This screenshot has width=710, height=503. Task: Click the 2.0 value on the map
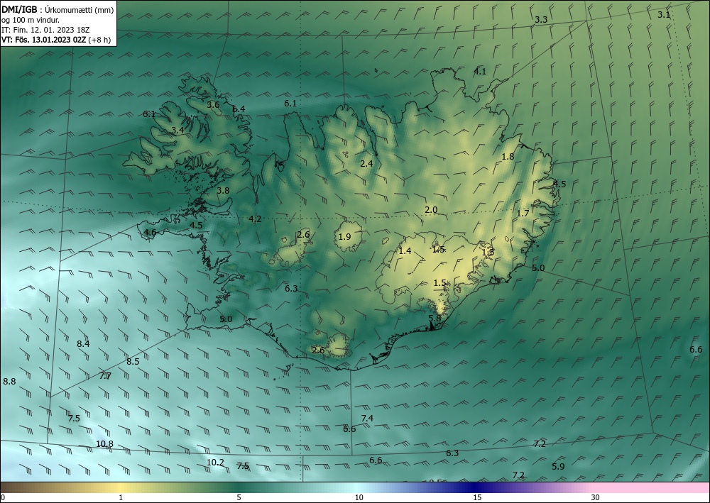pos(431,209)
